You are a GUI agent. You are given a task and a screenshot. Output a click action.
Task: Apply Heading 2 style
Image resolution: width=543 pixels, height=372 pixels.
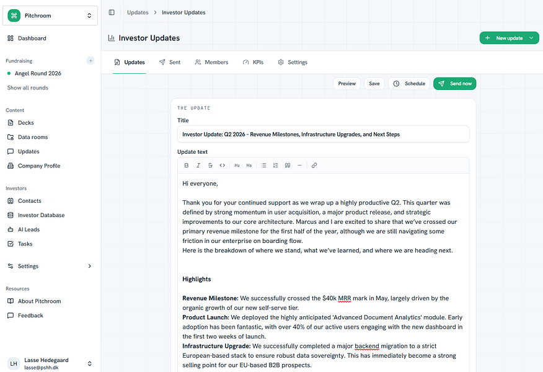tap(237, 166)
